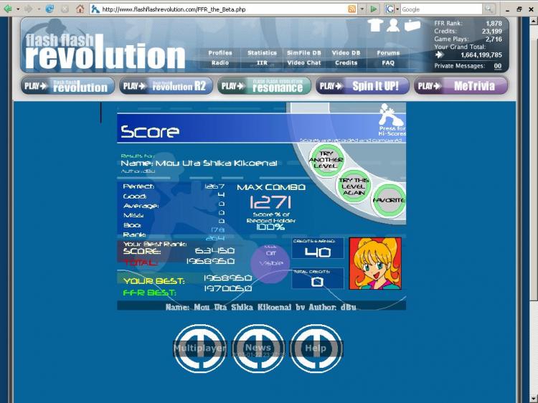The height and width of the screenshot is (403, 538).
Task: Open the Credits link
Action: pyautogui.click(x=346, y=63)
